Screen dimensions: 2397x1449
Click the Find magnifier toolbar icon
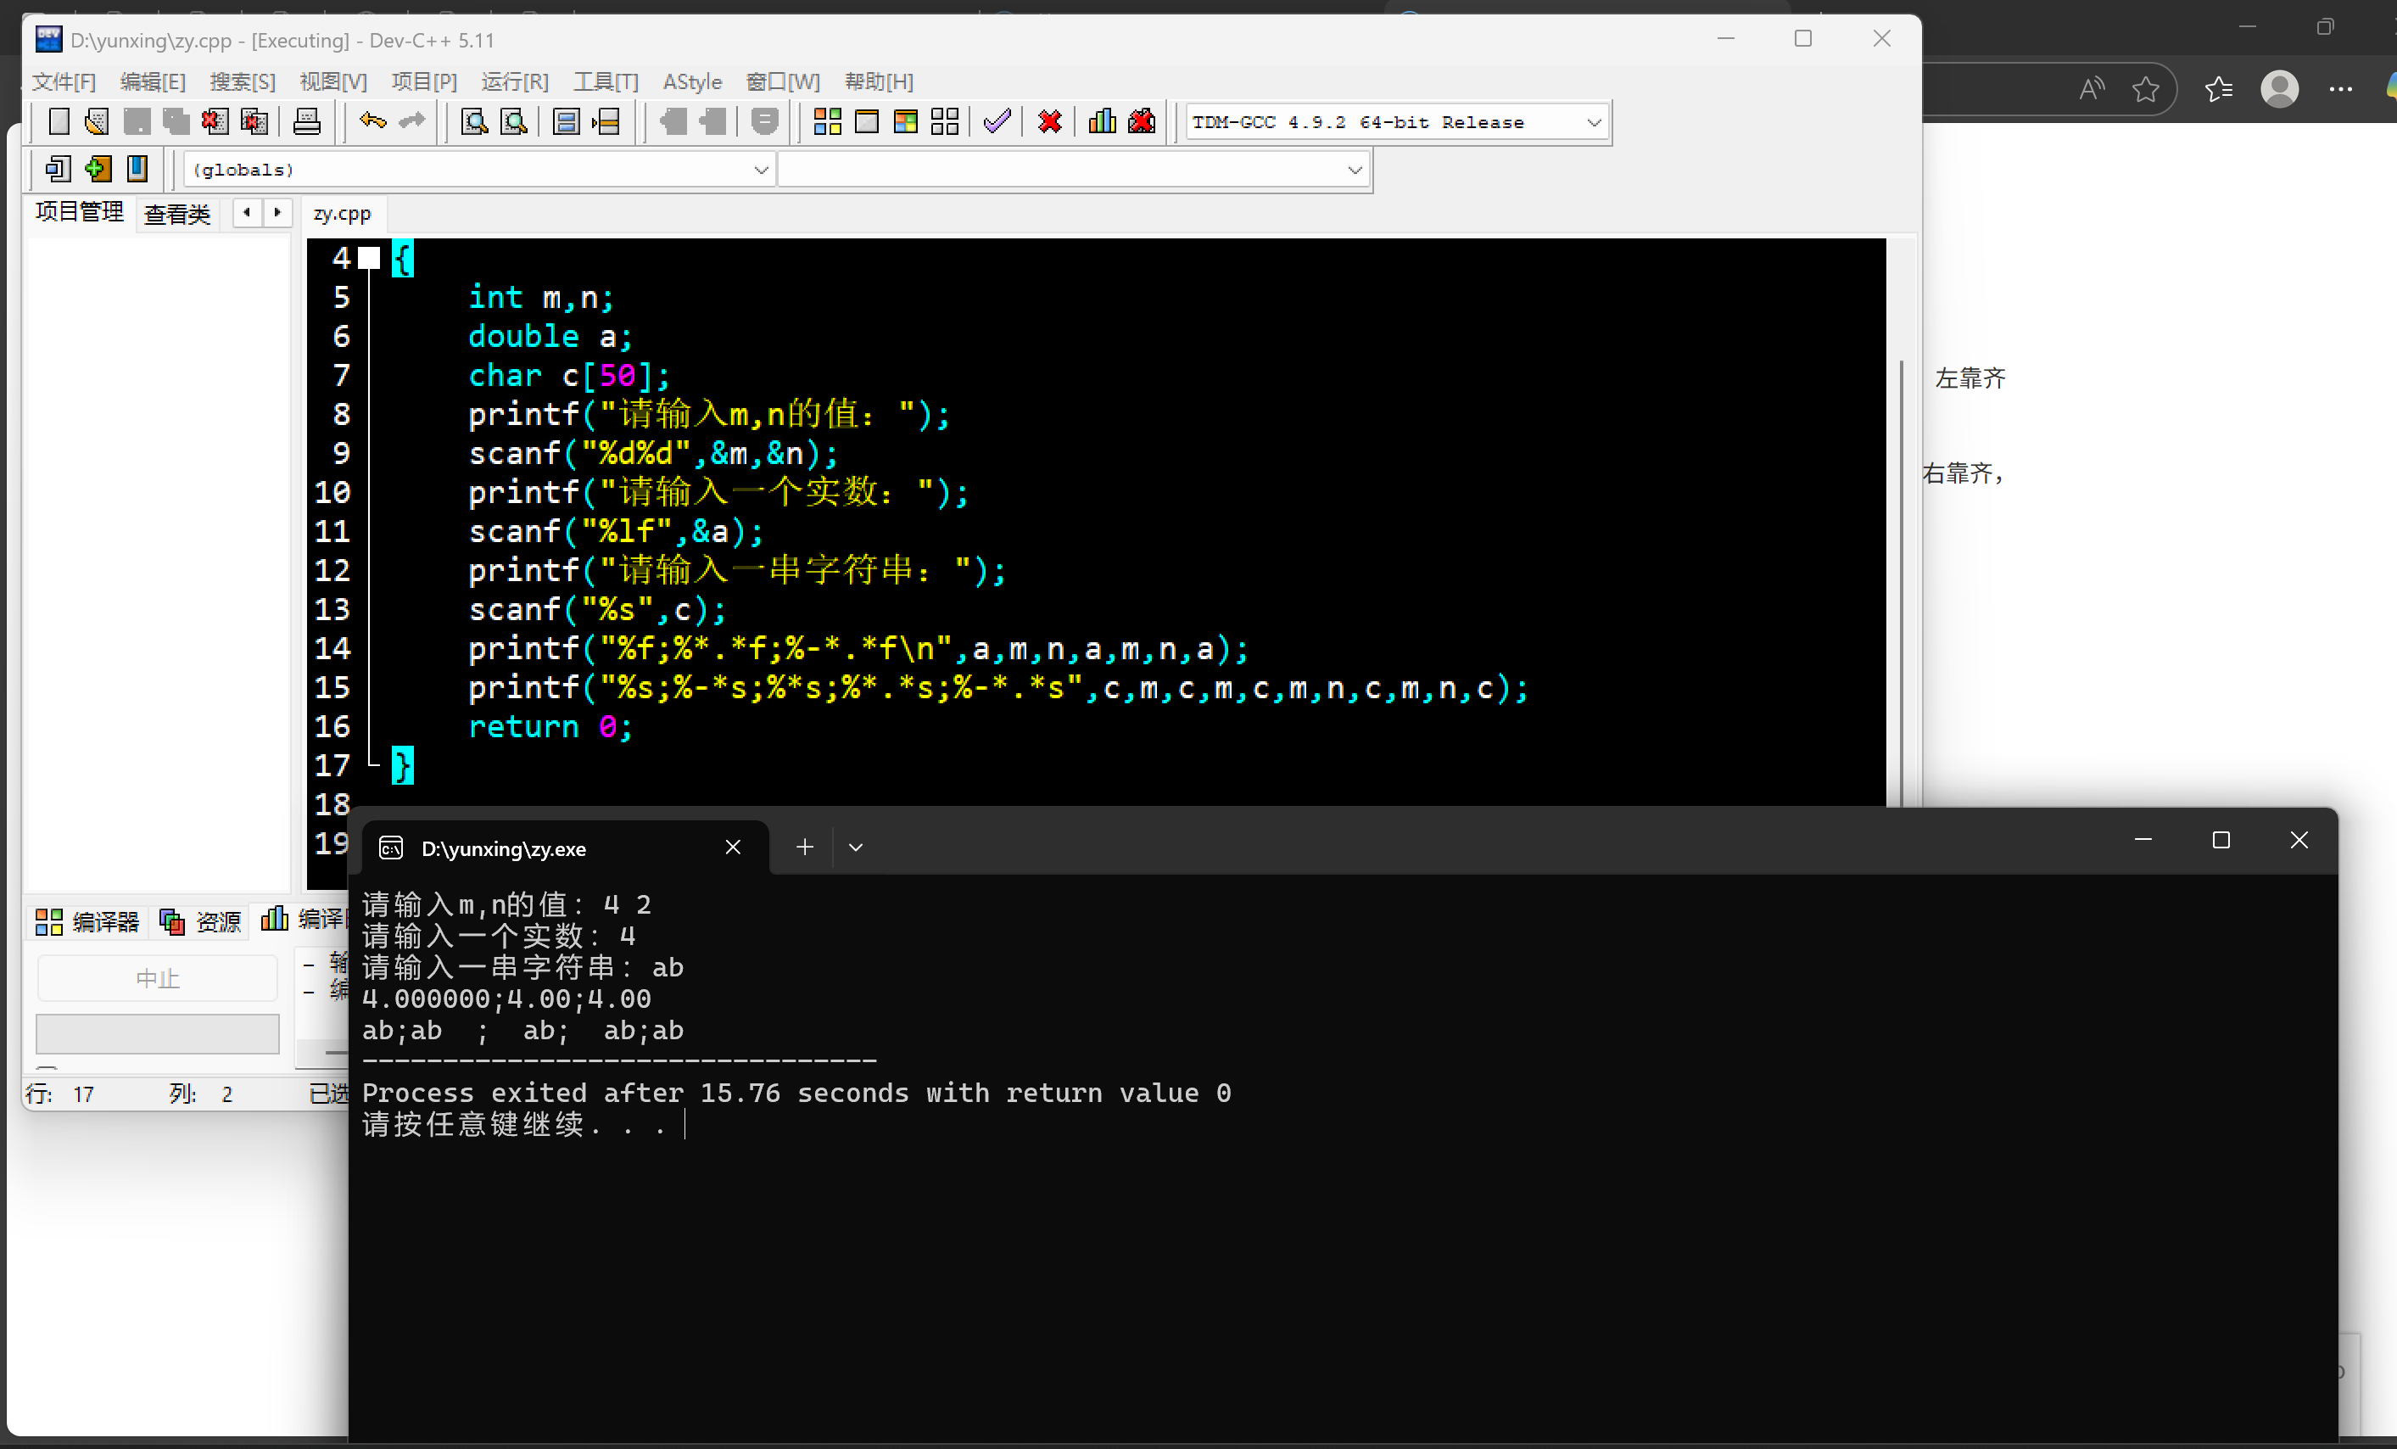coord(474,121)
